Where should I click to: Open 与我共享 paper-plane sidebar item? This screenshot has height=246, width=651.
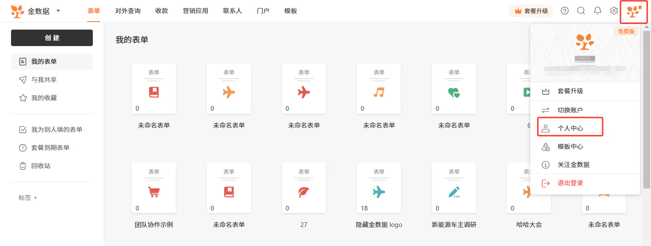pyautogui.click(x=52, y=80)
